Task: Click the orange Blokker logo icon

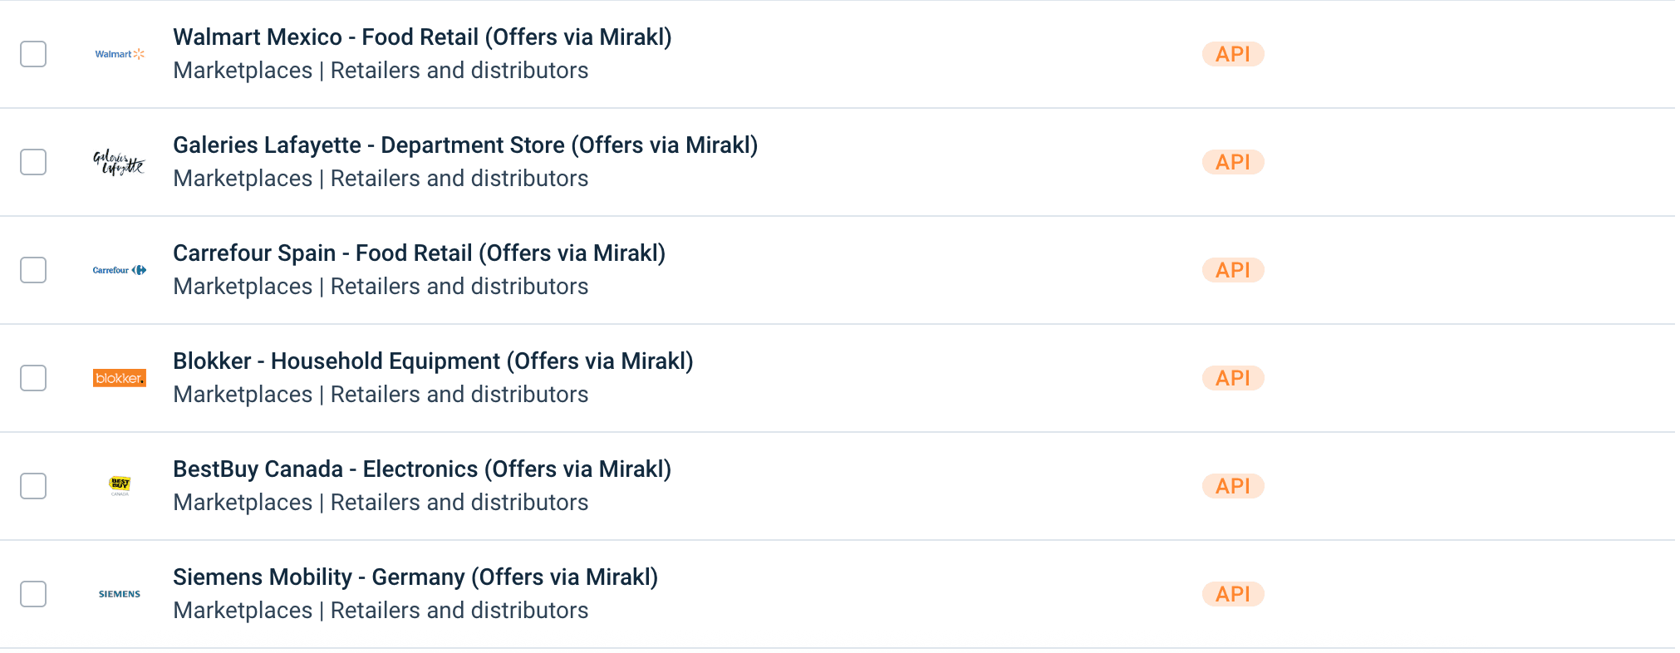Action: pos(119,378)
